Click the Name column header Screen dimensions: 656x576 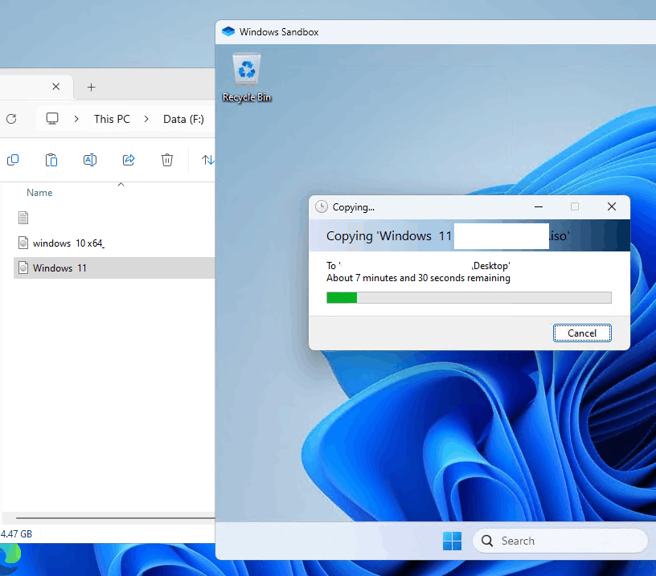click(39, 193)
